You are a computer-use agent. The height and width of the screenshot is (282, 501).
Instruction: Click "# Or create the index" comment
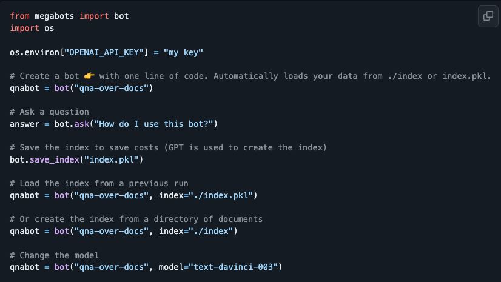coord(136,219)
